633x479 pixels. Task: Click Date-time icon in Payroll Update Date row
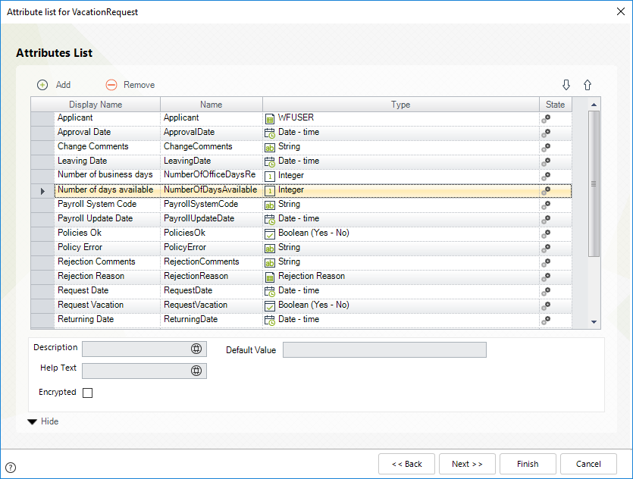point(270,219)
